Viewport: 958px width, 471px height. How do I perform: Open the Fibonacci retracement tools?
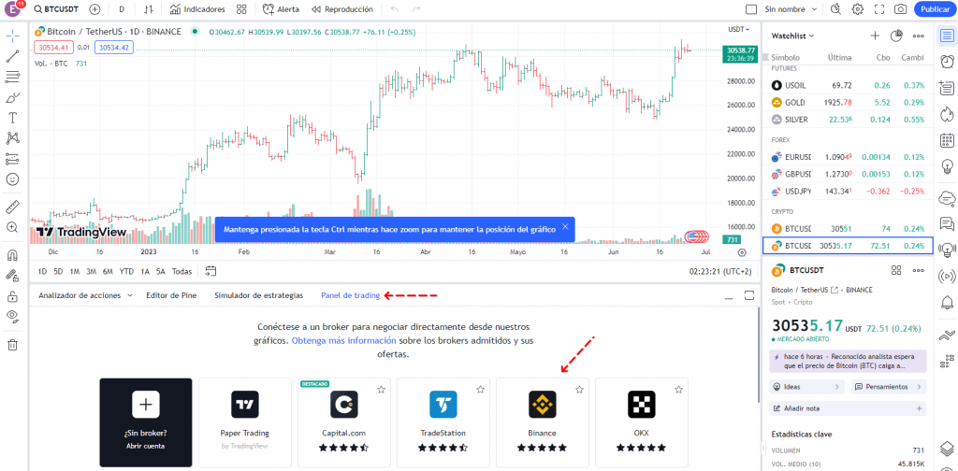coord(13,77)
